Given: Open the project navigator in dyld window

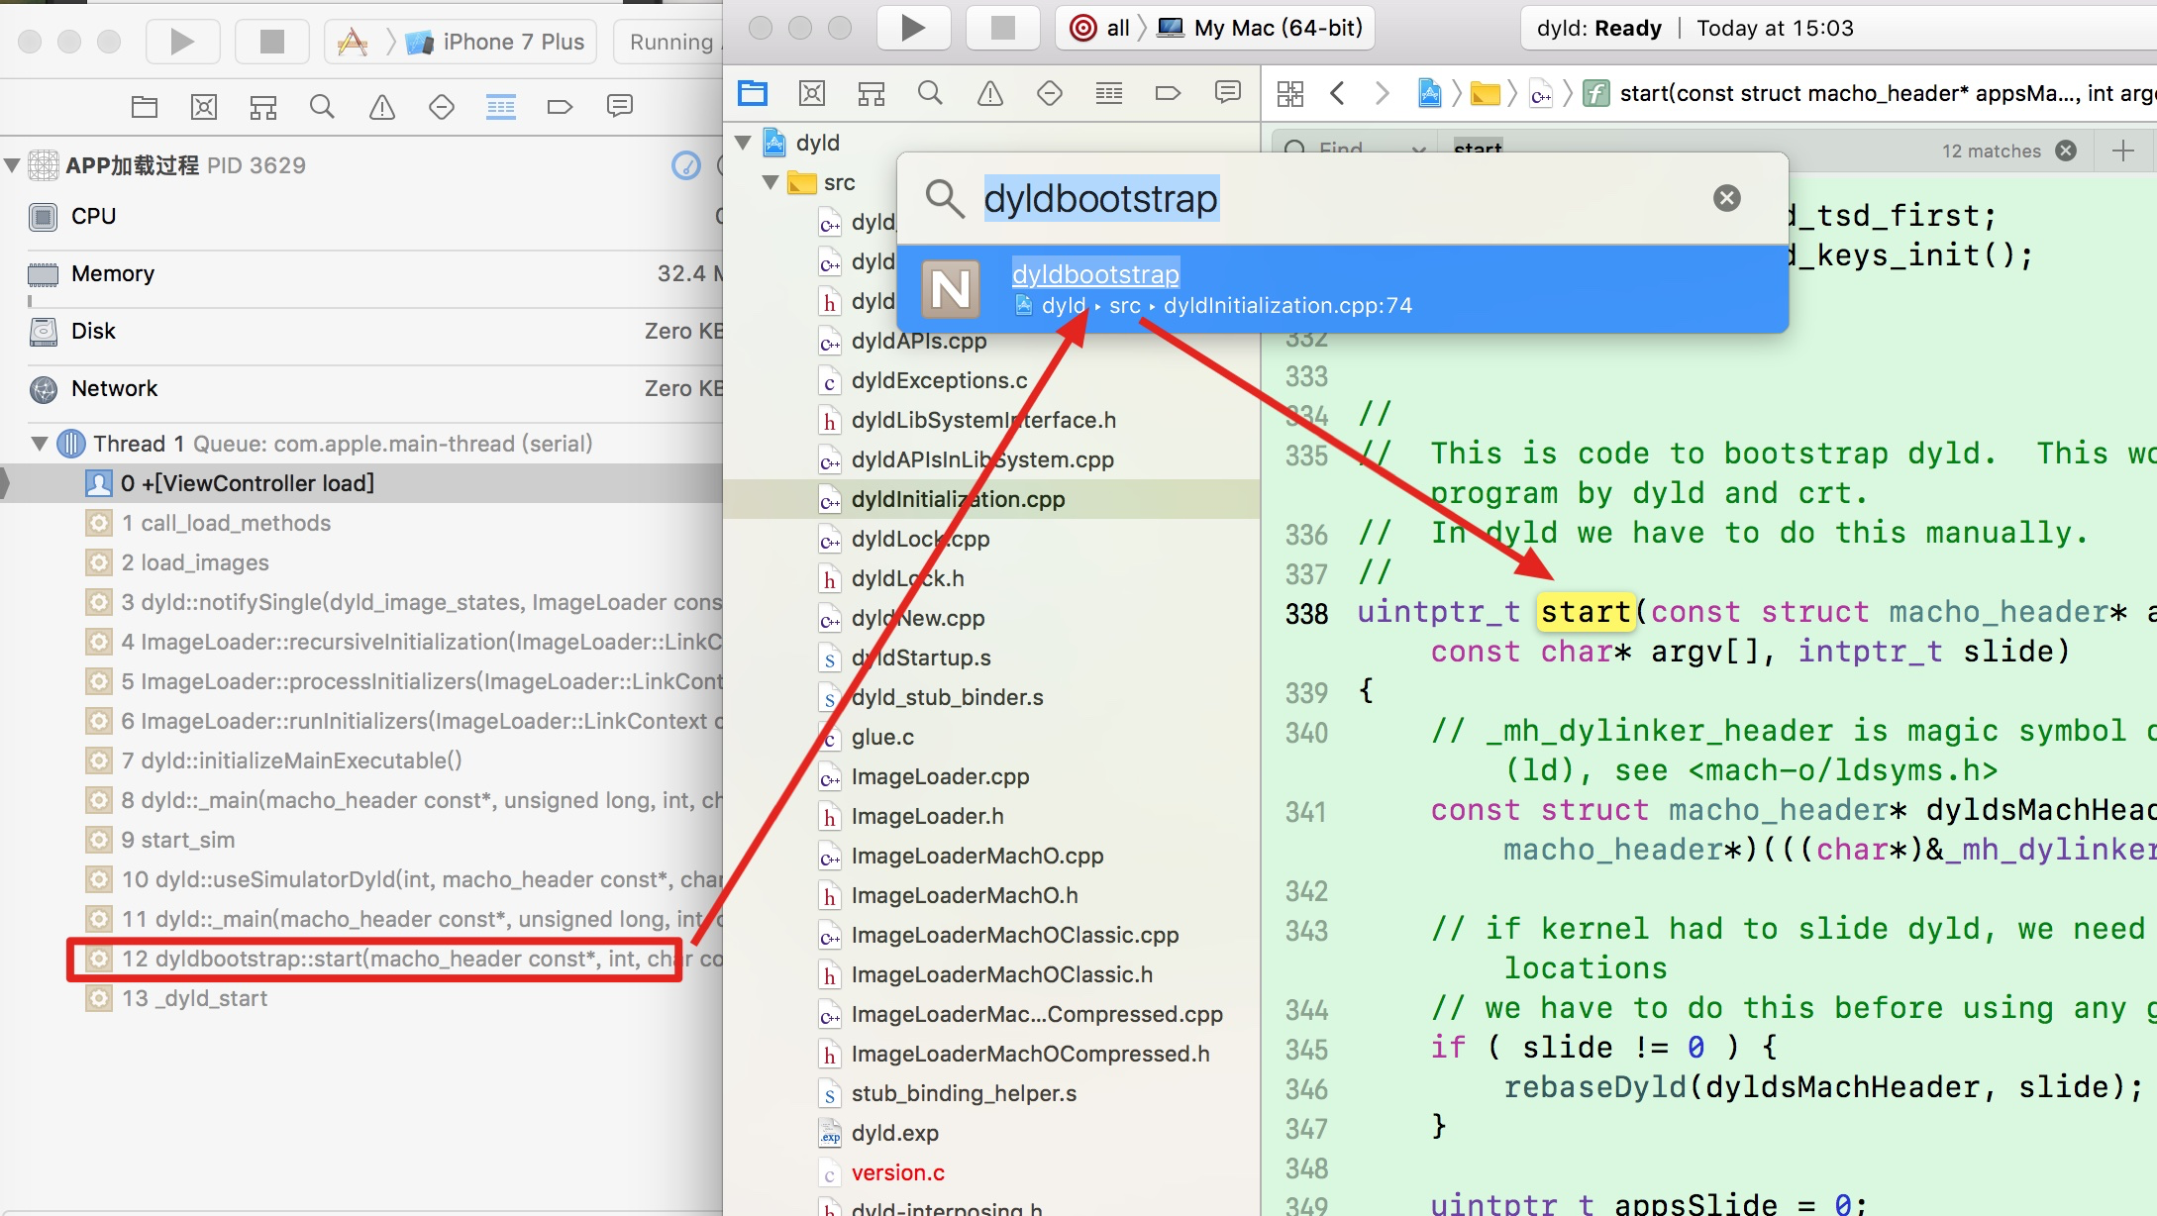Looking at the screenshot, I should pyautogui.click(x=753, y=93).
